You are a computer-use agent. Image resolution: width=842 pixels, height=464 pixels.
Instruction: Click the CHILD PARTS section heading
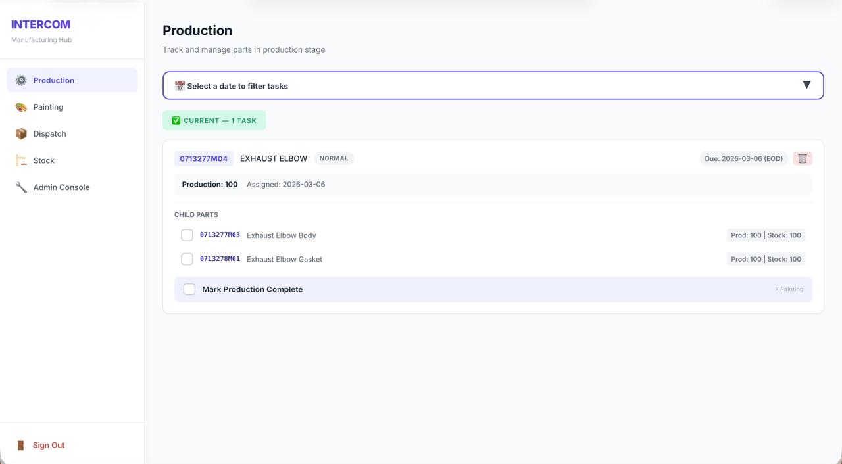pyautogui.click(x=196, y=215)
